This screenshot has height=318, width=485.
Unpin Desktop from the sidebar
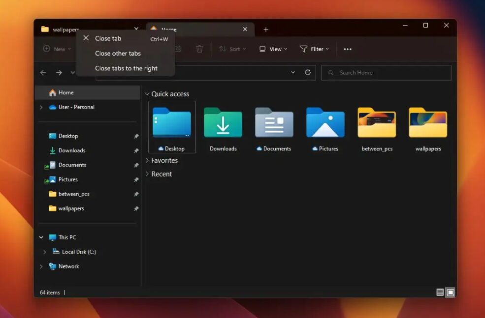tap(136, 136)
